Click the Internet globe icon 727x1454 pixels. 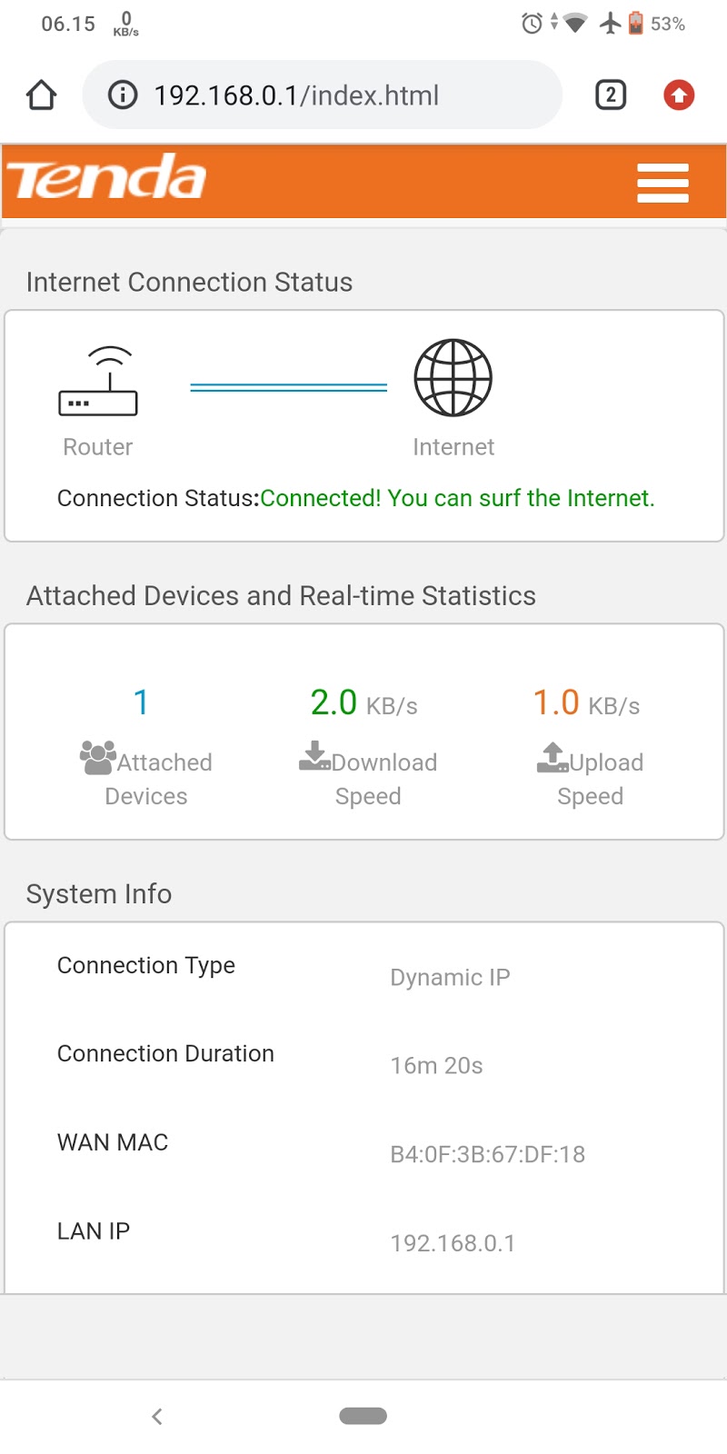(453, 378)
